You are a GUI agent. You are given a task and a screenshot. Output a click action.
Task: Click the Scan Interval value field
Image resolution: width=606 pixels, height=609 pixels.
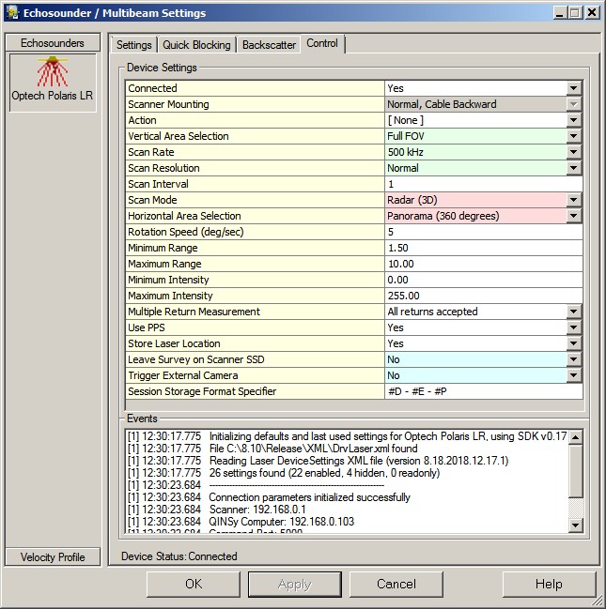click(x=484, y=184)
